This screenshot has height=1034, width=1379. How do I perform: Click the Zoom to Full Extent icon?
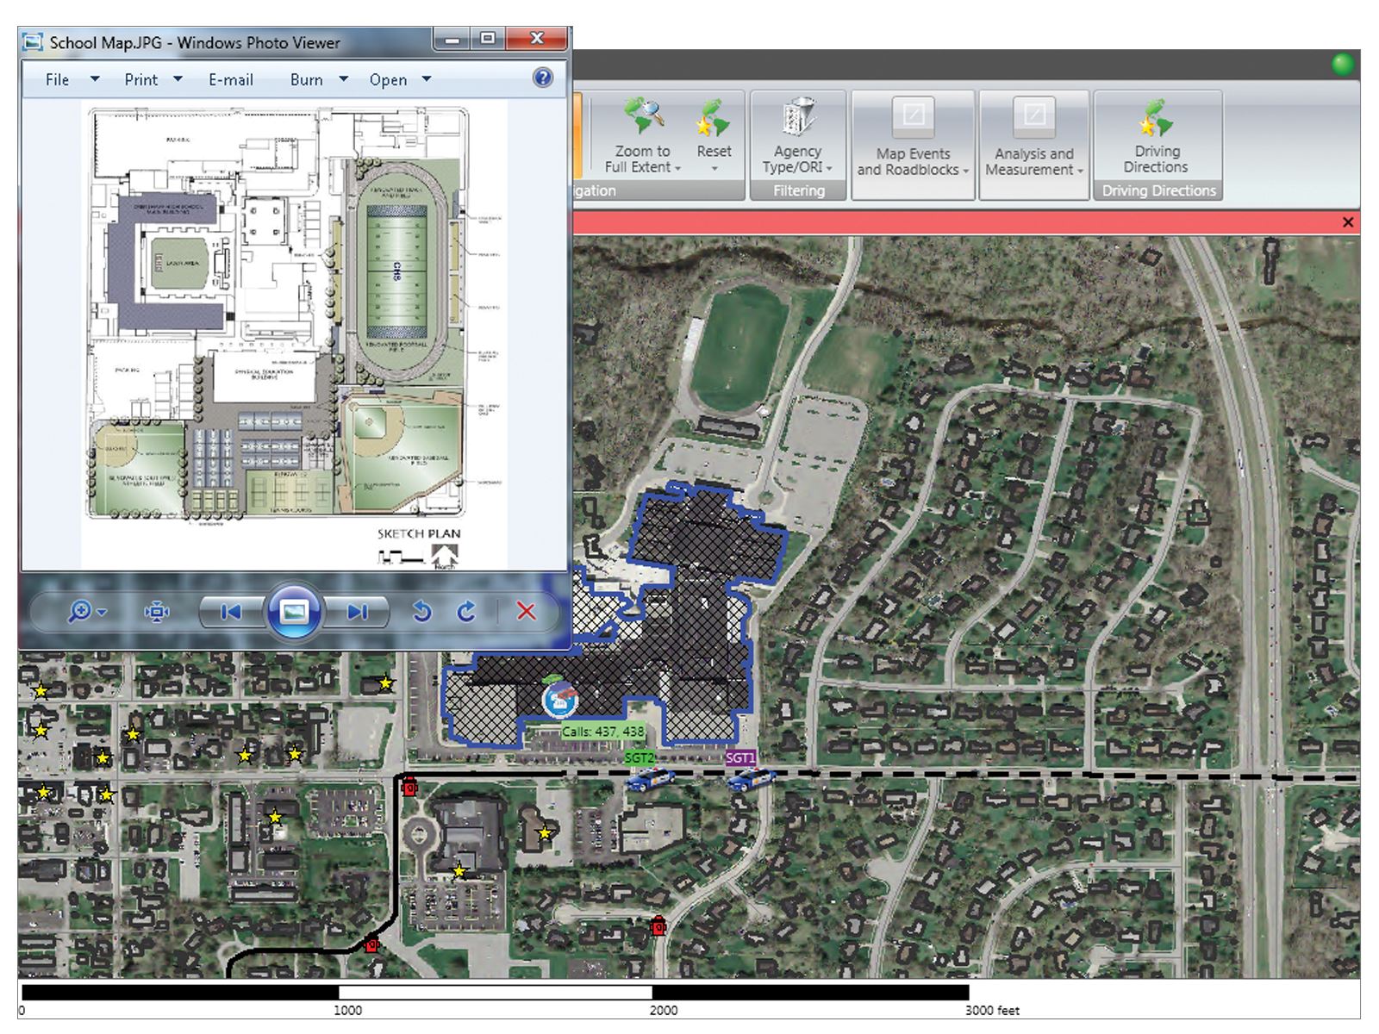tap(641, 120)
